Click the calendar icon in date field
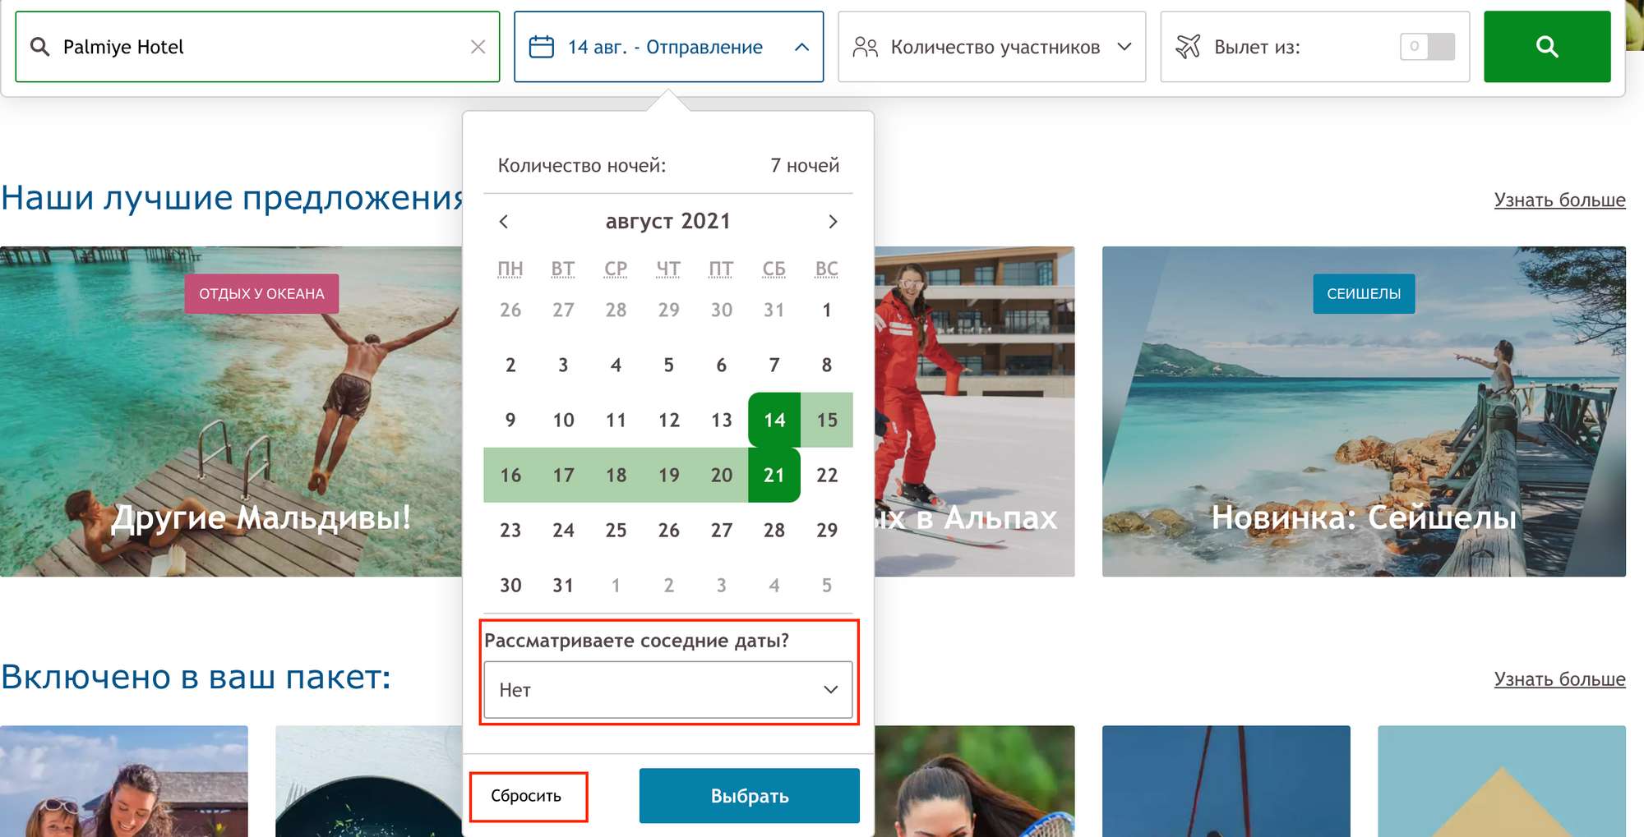Image resolution: width=1644 pixels, height=837 pixels. pyautogui.click(x=541, y=47)
